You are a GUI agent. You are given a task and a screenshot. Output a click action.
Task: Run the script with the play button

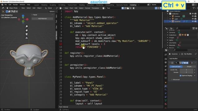tap(134, 8)
